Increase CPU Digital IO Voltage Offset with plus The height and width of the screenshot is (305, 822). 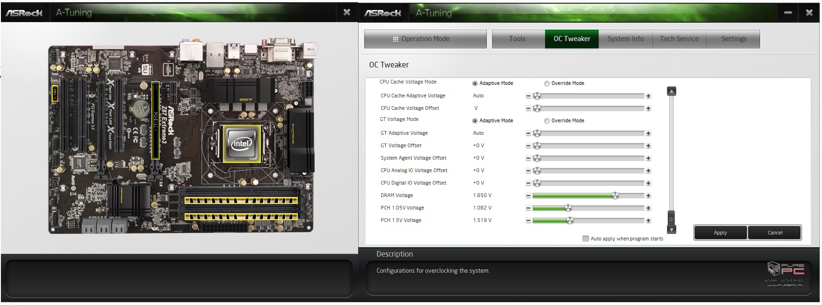pyautogui.click(x=648, y=183)
